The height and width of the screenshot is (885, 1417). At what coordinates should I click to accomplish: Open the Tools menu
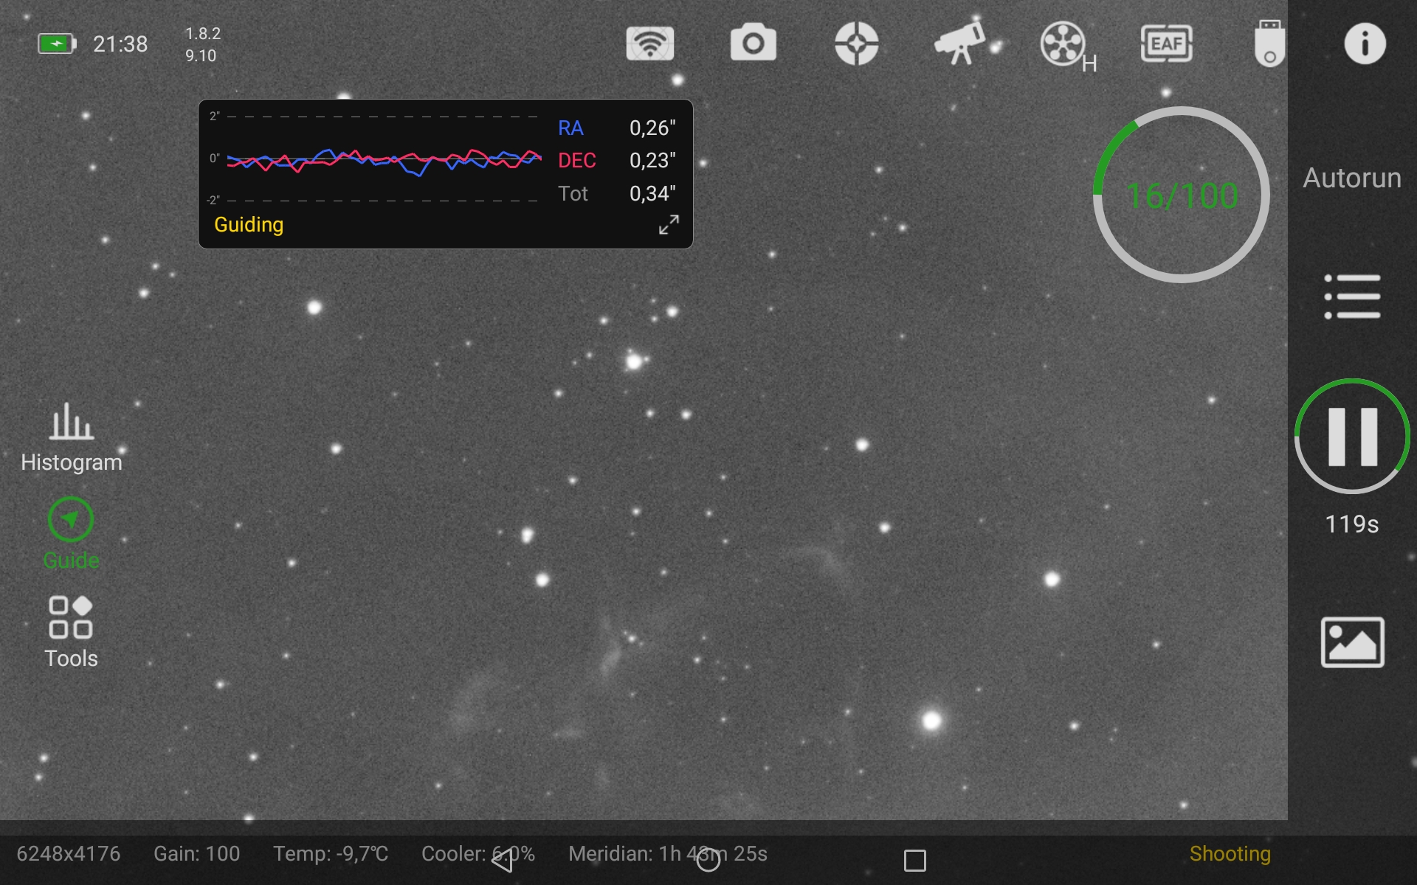[71, 633]
